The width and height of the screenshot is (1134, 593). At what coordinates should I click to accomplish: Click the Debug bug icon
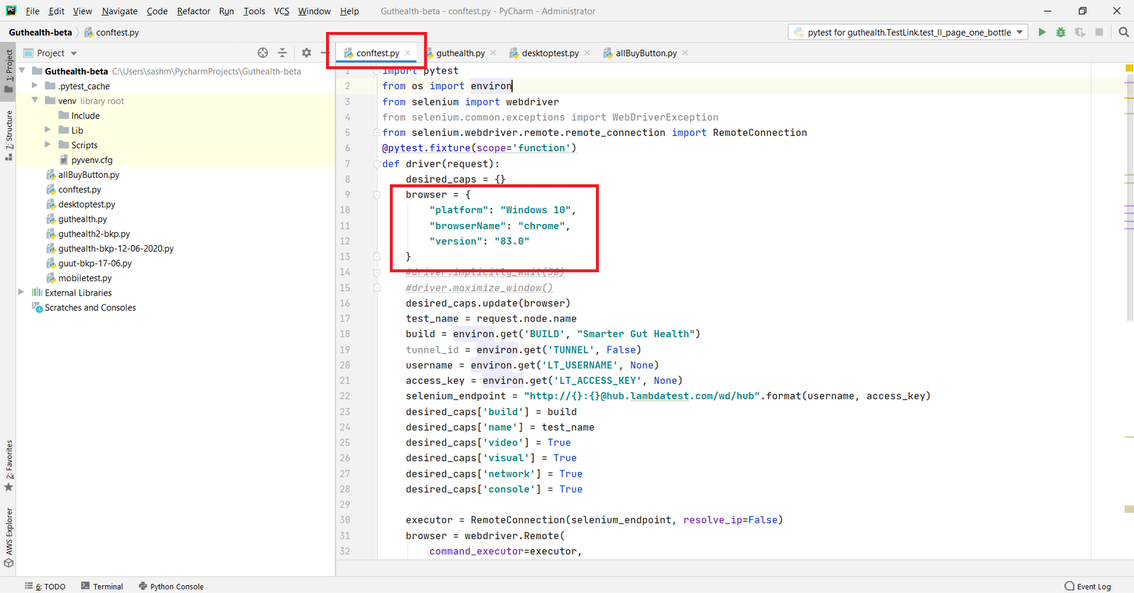pyautogui.click(x=1060, y=32)
